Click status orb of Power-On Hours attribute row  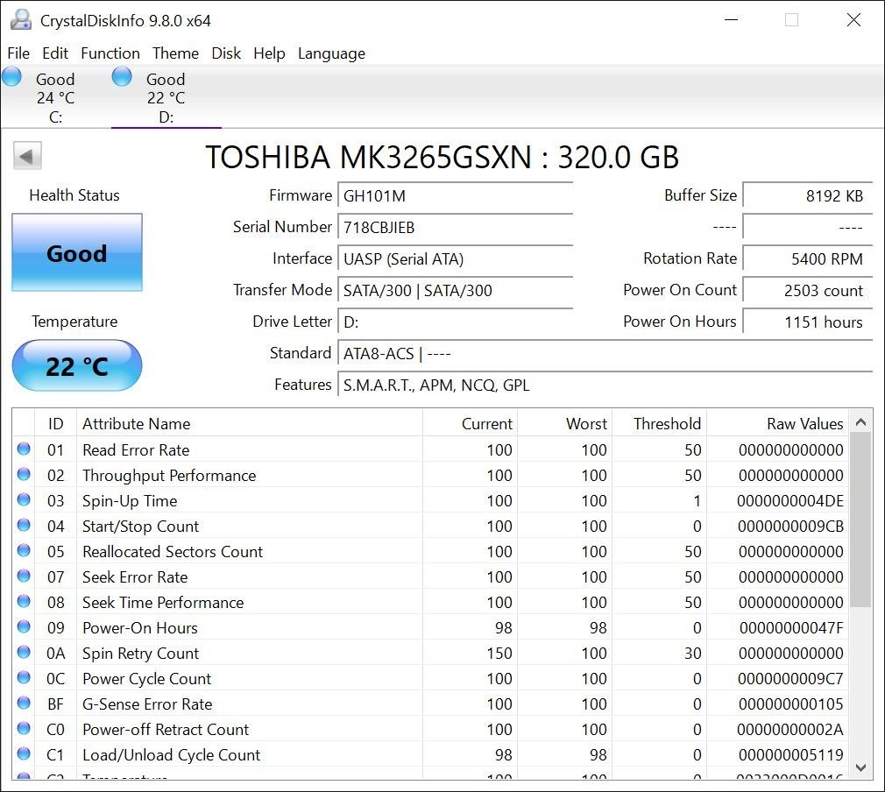[x=24, y=626]
